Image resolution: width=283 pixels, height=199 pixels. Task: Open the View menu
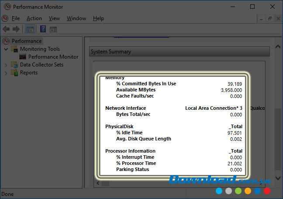click(54, 18)
